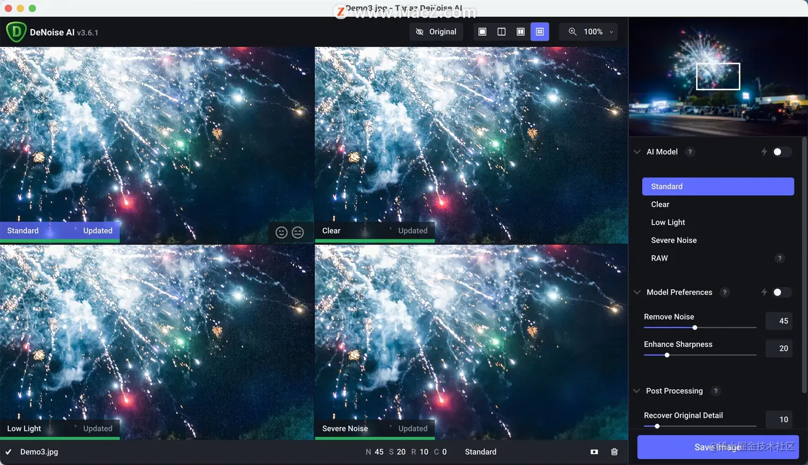Click the C 0 value in the file row
The height and width of the screenshot is (465, 808).
440,452
